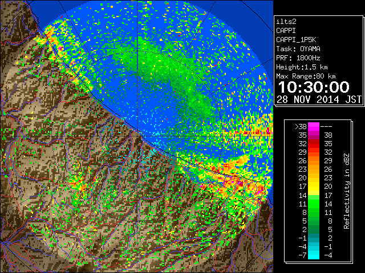This screenshot has height=273, width=365.
Task: Select the 'PRF: 1800Hz' text
Action: point(298,58)
